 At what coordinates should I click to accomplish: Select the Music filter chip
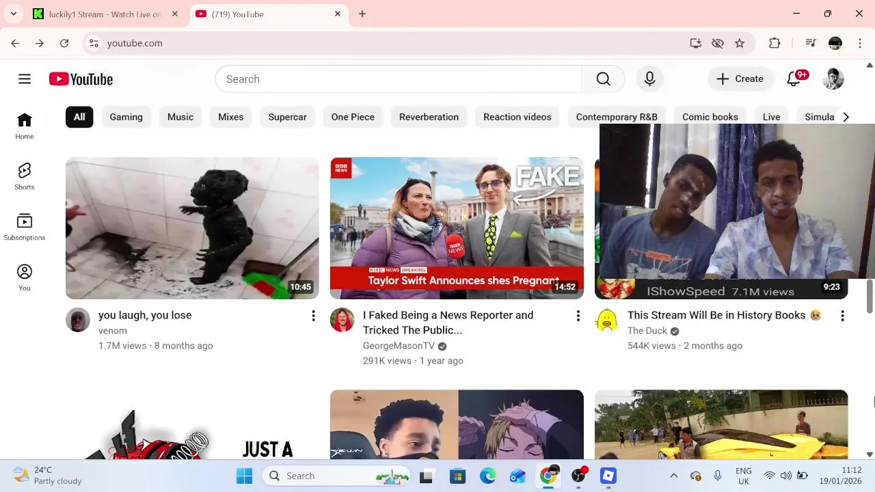point(180,117)
